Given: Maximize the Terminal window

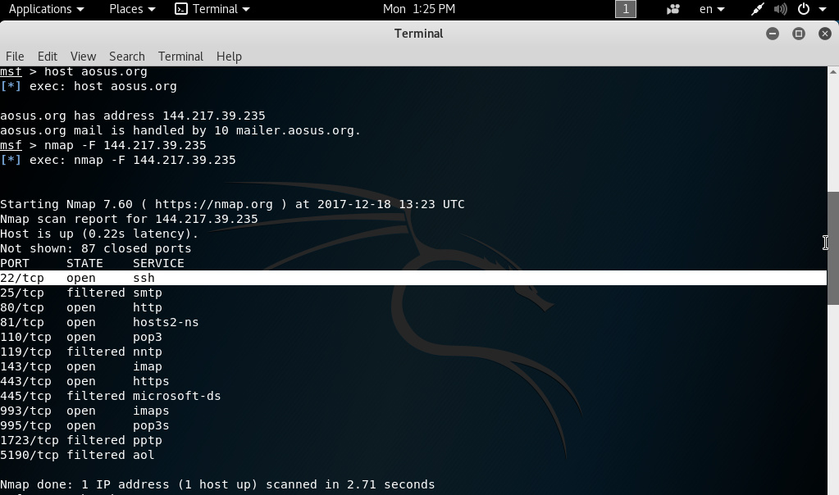Looking at the screenshot, I should tap(799, 34).
